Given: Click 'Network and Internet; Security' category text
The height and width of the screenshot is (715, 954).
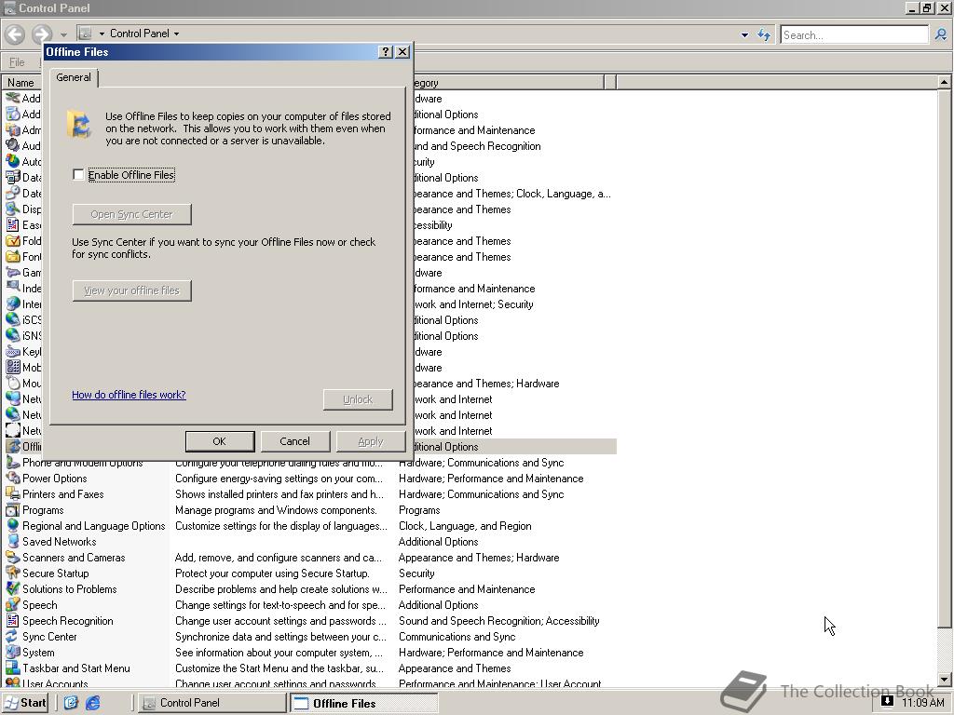Looking at the screenshot, I should point(473,304).
